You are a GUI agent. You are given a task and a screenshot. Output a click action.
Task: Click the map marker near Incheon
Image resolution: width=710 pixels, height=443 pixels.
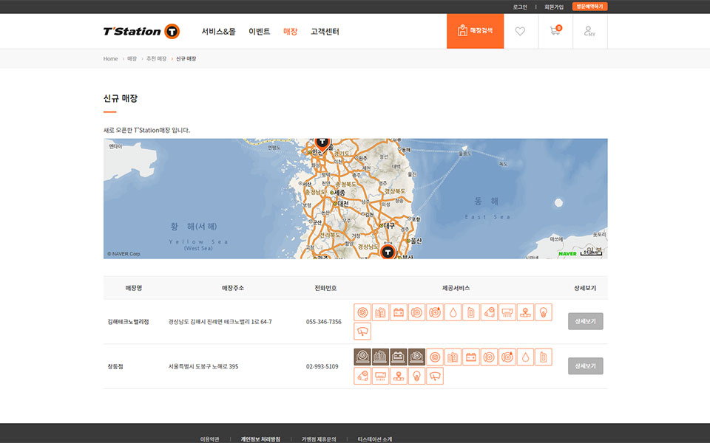click(x=322, y=141)
